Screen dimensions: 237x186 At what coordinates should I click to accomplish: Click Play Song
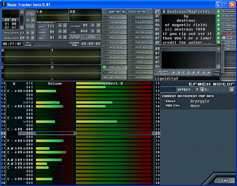(x=143, y=17)
